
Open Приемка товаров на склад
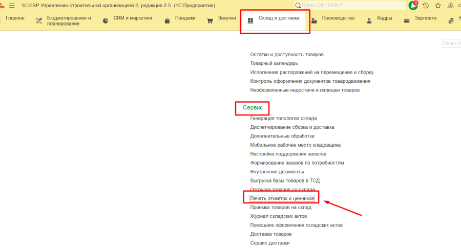pos(280,207)
